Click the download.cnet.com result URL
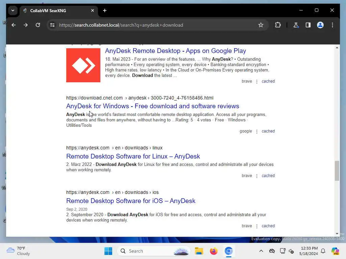Viewport: 346px width, 259px height. 140,98
